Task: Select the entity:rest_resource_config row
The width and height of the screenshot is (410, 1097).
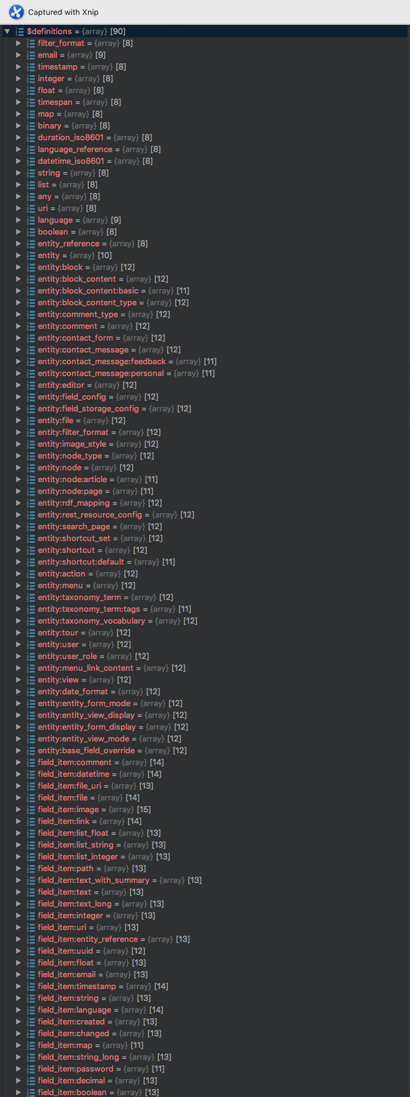Action: tap(89, 515)
